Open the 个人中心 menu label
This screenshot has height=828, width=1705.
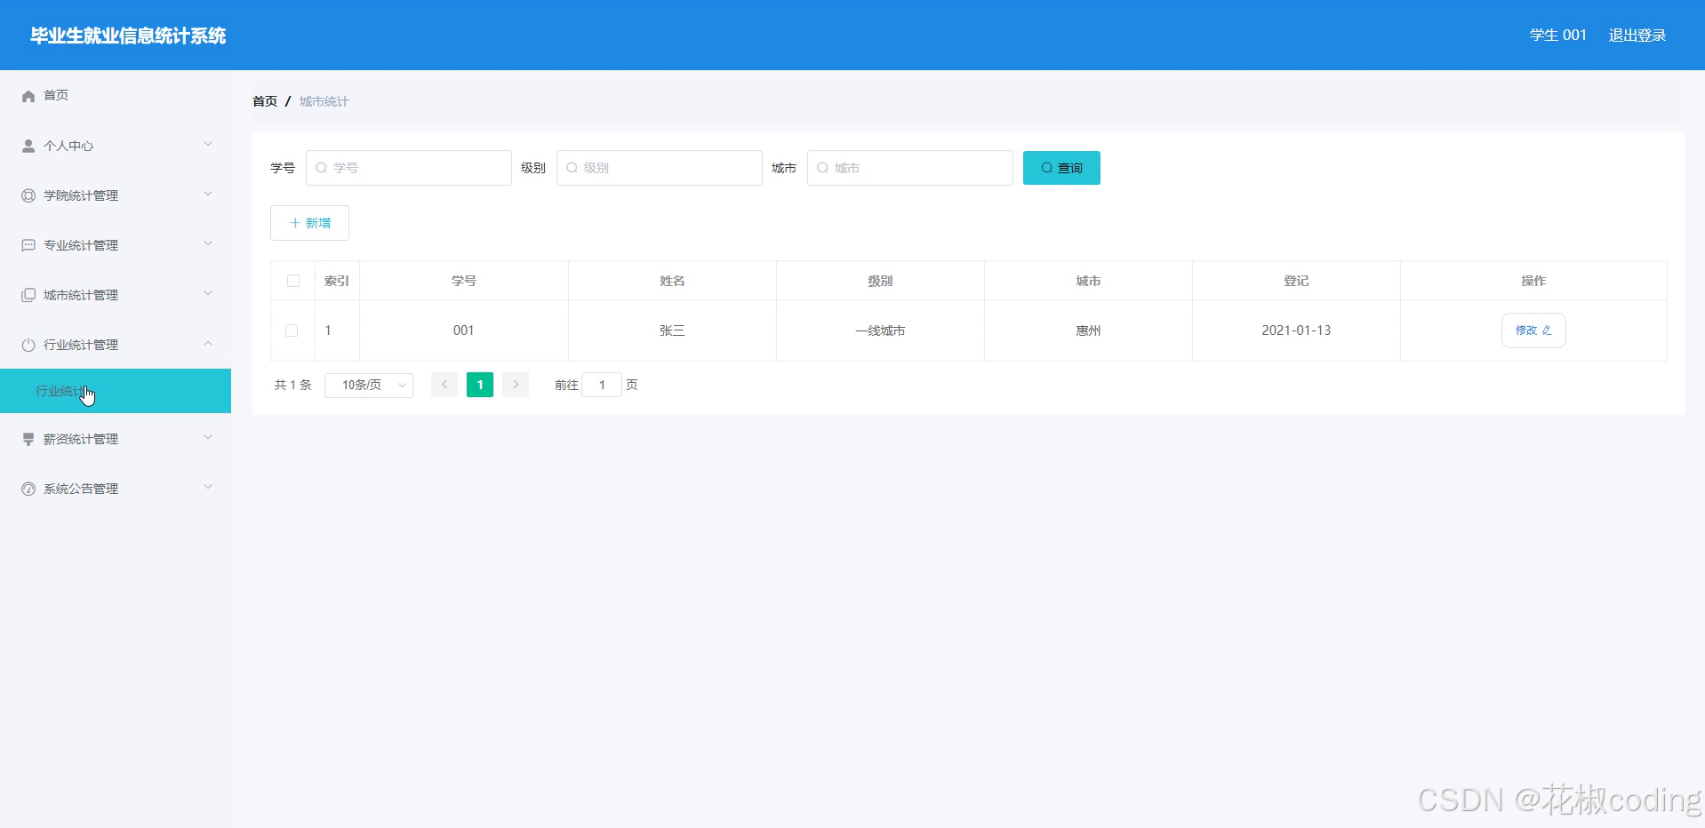[x=68, y=146]
